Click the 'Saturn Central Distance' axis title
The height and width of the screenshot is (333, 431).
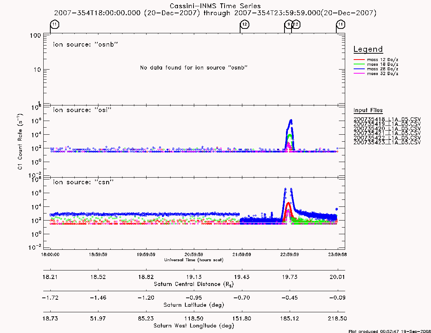click(x=194, y=284)
